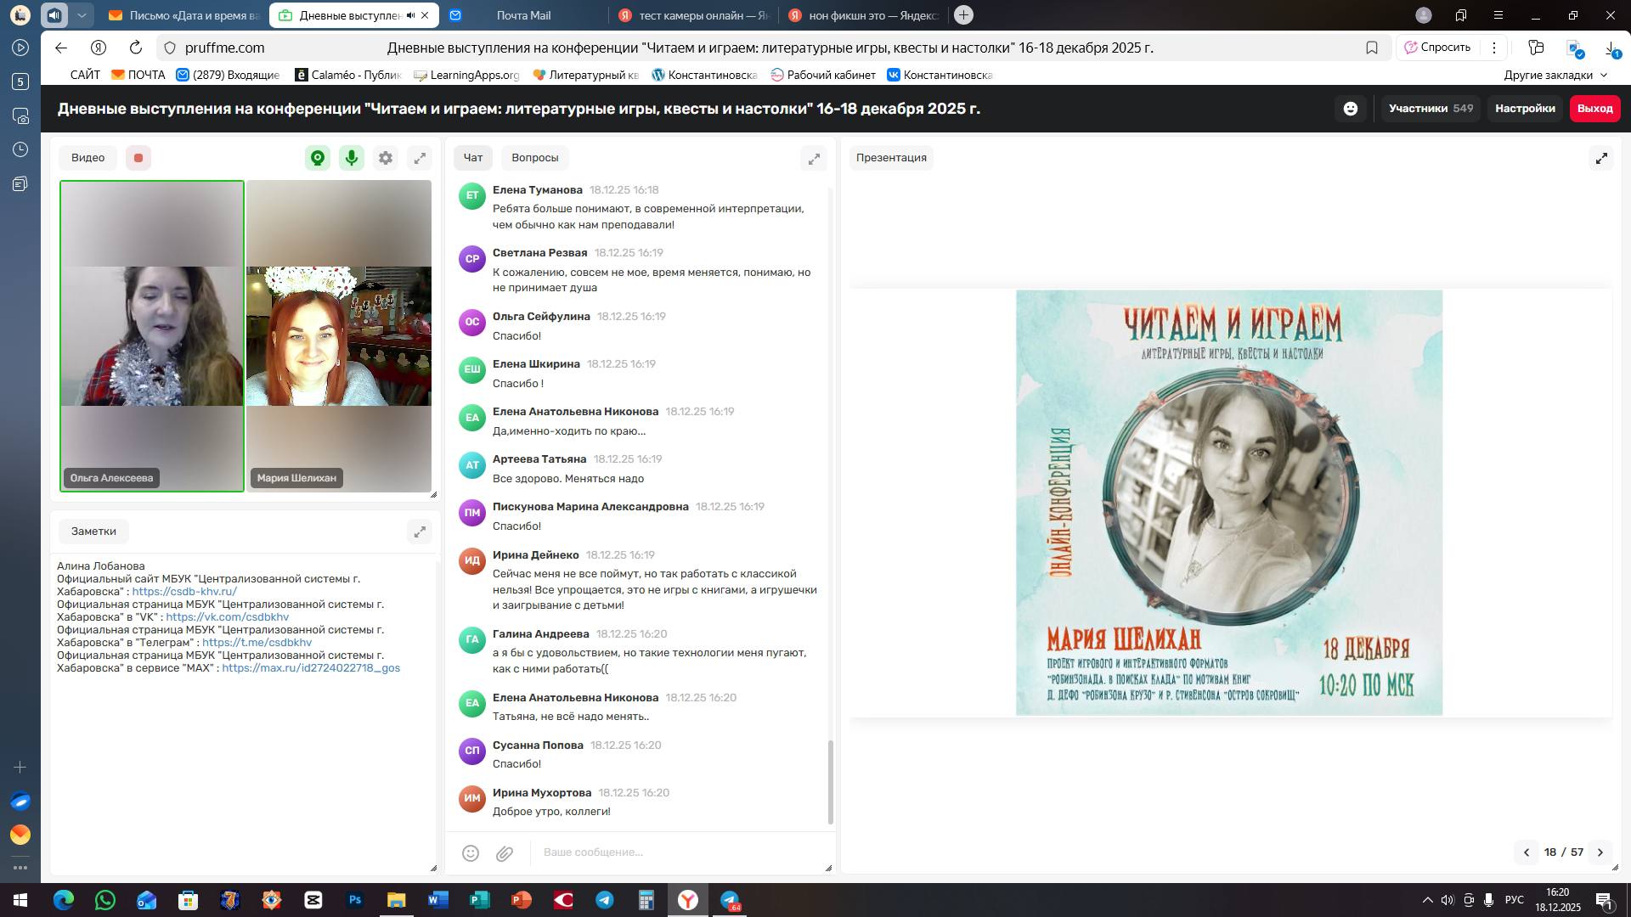The image size is (1631, 917).
Task: Open the Другие закладки bookmarks dropdown
Action: click(1555, 75)
